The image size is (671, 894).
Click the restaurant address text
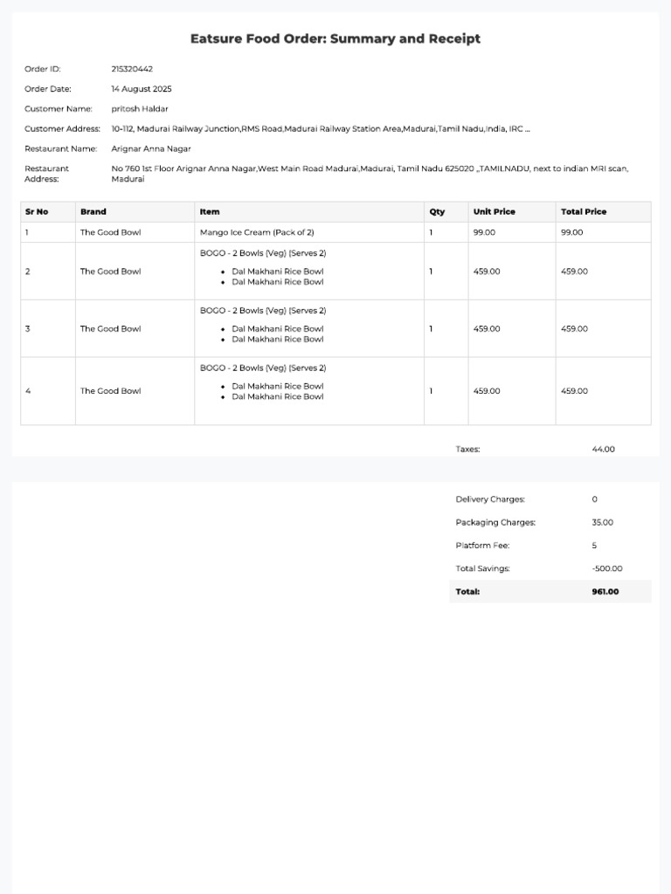(370, 174)
